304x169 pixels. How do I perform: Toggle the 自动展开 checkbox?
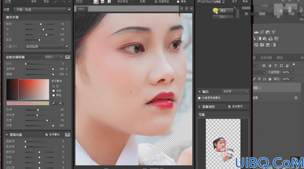point(229,107)
